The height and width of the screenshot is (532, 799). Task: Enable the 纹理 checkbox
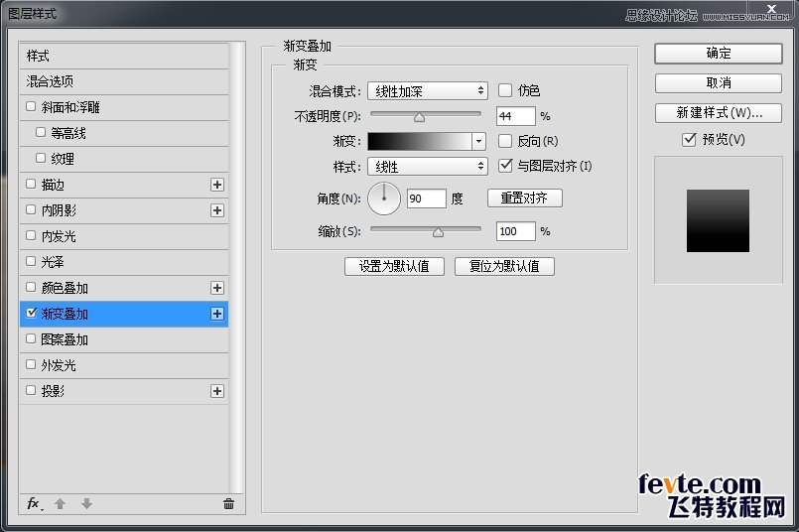click(41, 158)
